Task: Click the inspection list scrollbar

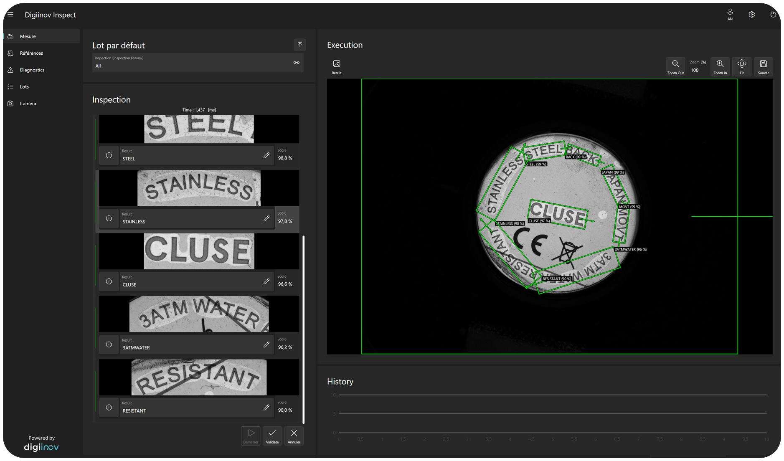Action: click(304, 329)
